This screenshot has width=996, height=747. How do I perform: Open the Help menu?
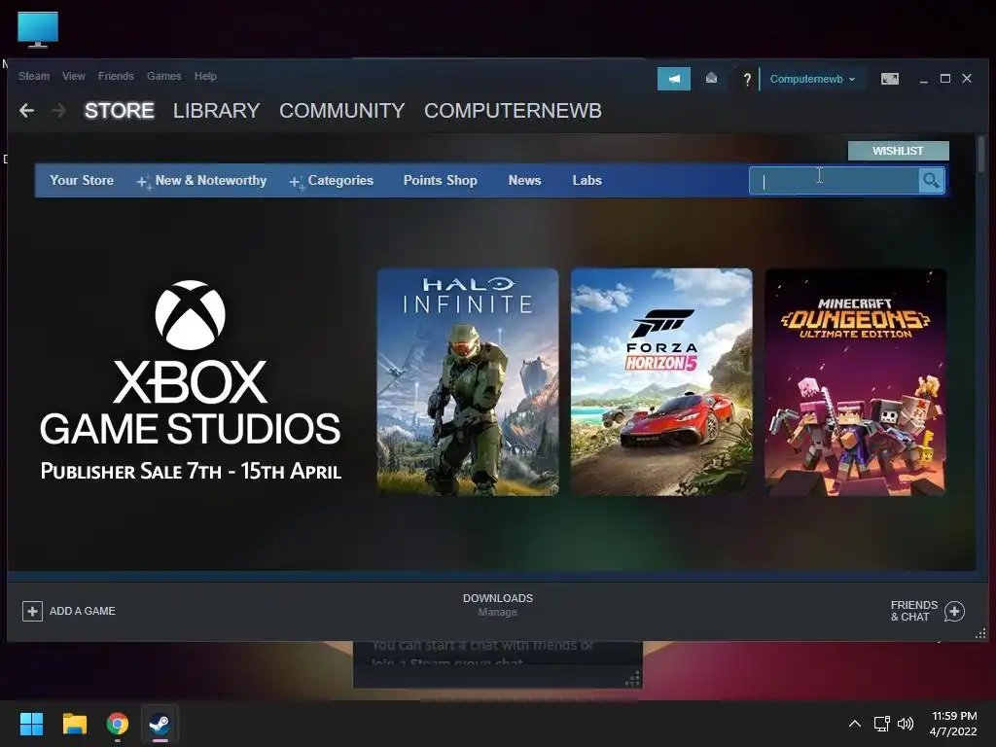(x=205, y=76)
